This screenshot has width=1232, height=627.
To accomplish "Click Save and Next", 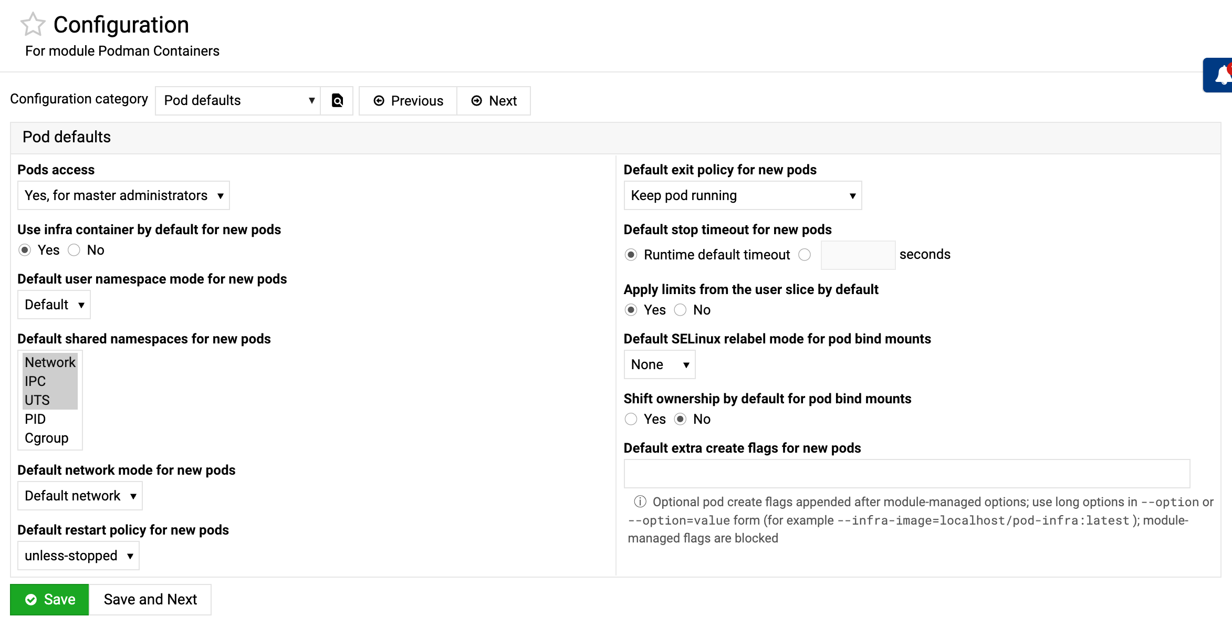I will (150, 599).
